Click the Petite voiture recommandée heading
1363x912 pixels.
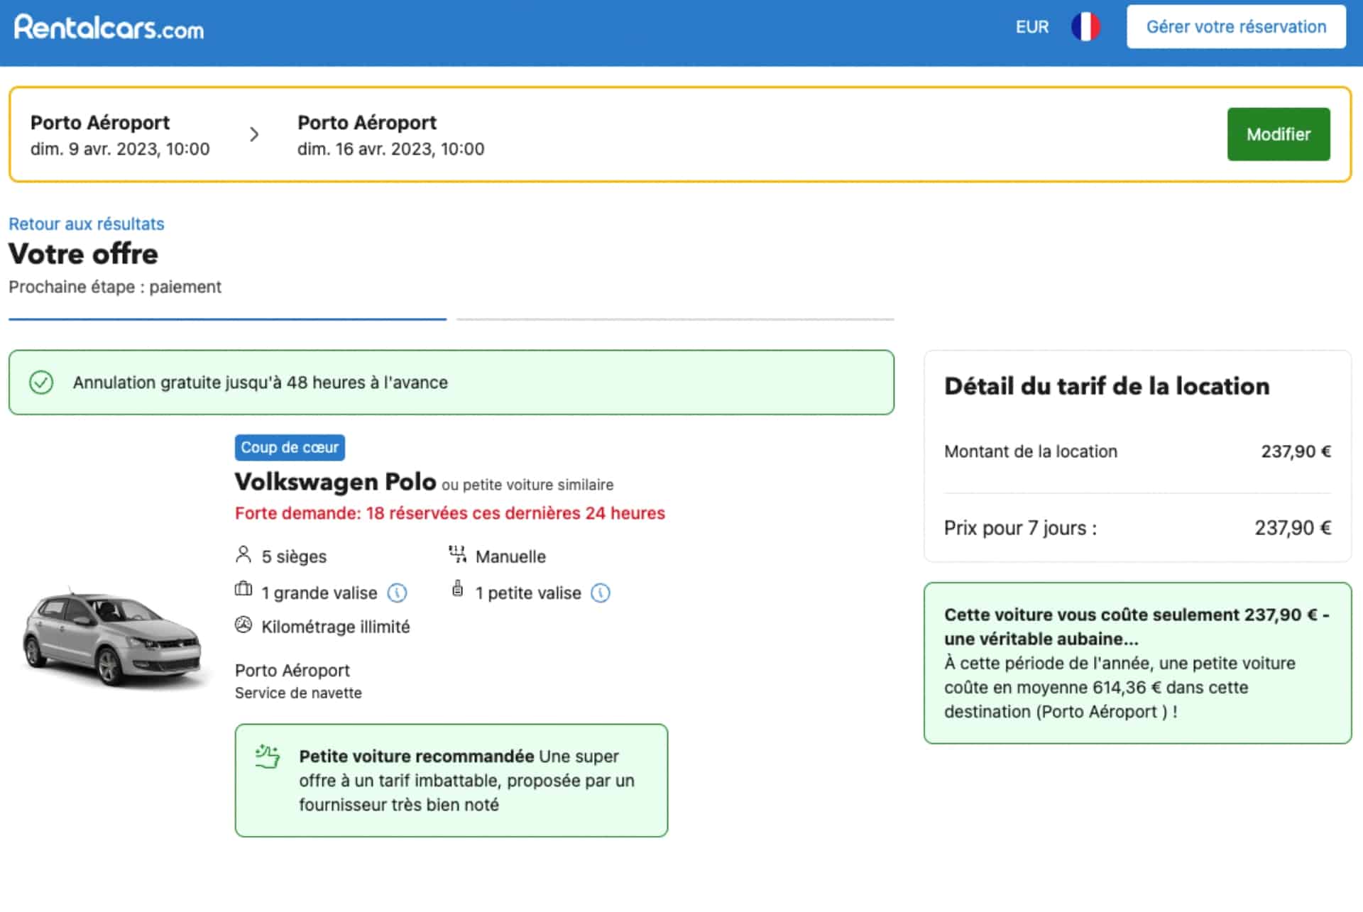coord(416,757)
